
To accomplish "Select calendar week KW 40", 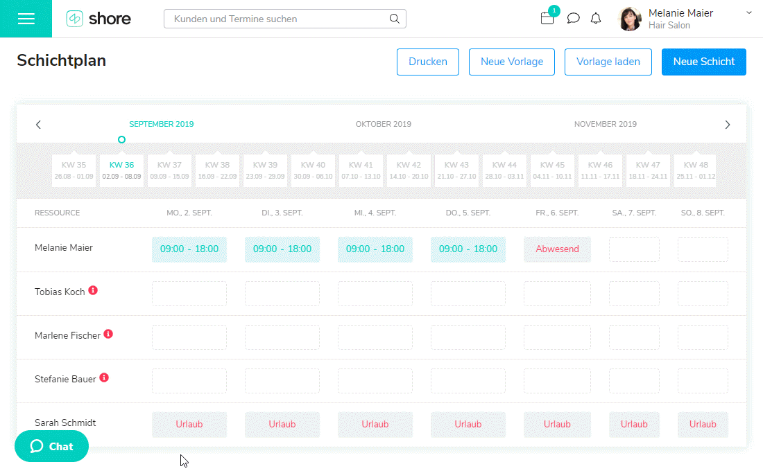I will click(313, 170).
